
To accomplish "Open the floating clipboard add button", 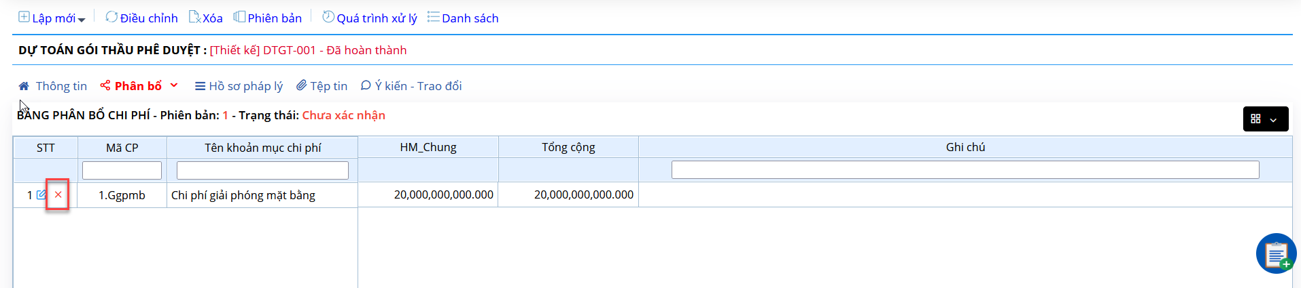I will point(1276,253).
